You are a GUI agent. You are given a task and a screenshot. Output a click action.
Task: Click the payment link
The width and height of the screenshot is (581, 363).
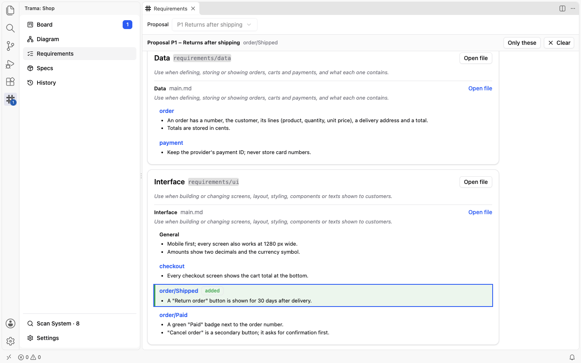point(171,143)
